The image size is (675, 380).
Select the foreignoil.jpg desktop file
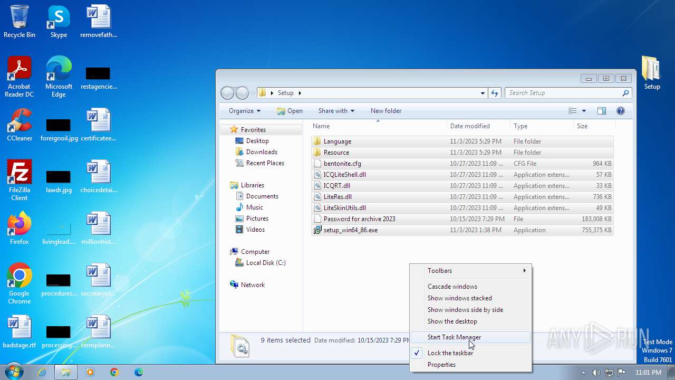click(59, 129)
